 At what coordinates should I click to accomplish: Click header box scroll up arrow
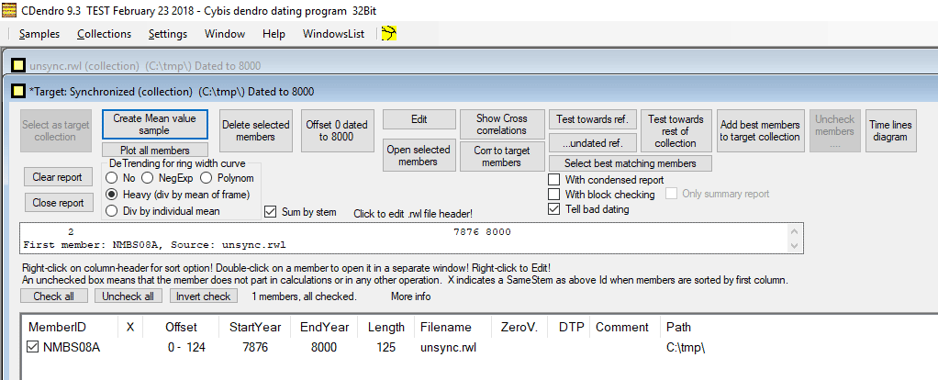(795, 231)
